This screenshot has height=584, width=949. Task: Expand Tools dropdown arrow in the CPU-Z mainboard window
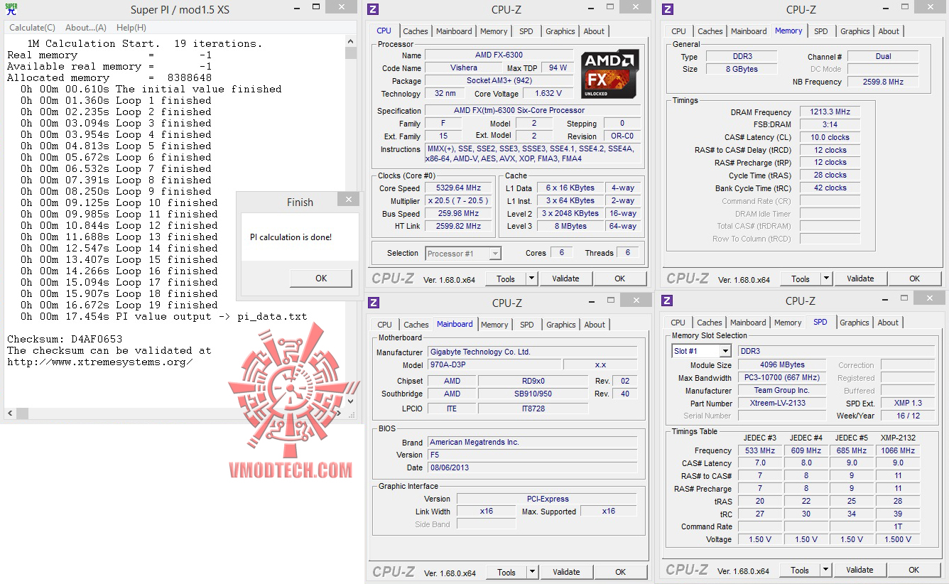[x=532, y=572]
